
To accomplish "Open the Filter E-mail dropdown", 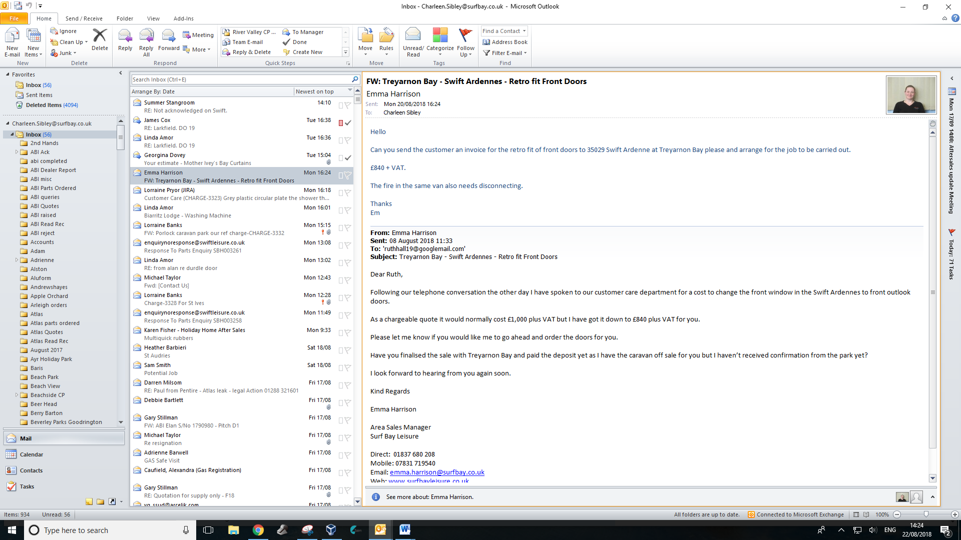I will [x=506, y=53].
